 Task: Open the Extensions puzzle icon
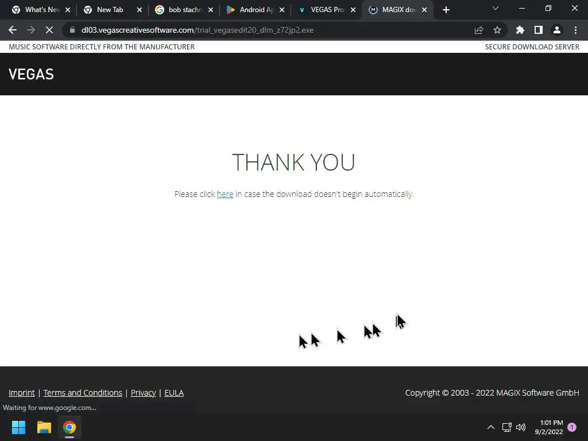click(x=520, y=30)
